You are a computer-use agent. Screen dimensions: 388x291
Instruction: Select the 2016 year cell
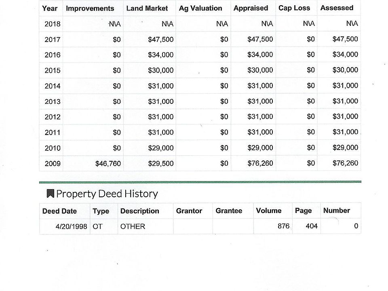click(53, 55)
